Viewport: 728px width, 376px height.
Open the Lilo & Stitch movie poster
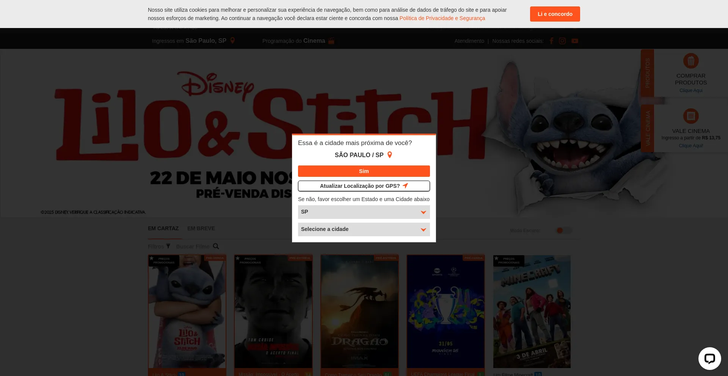point(187,311)
